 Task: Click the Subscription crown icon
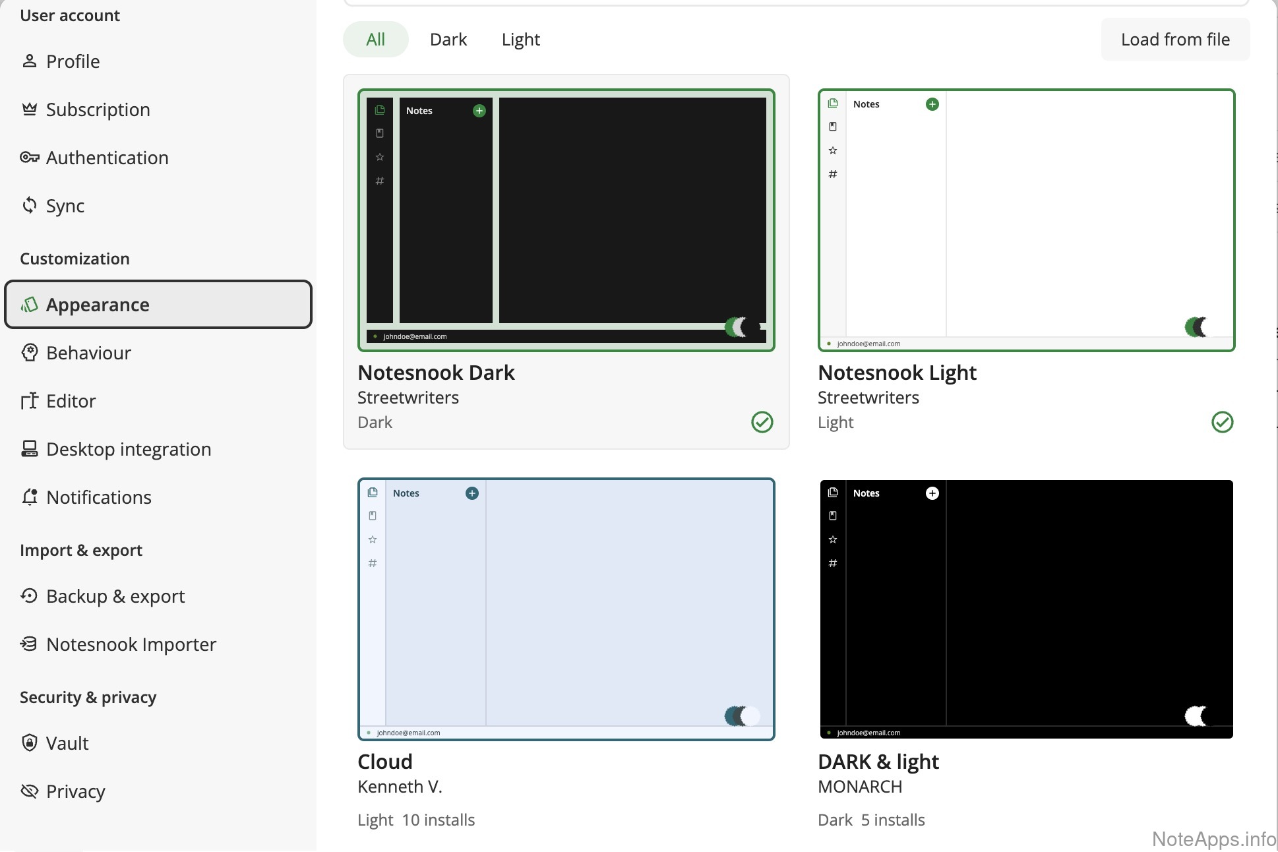(x=29, y=109)
